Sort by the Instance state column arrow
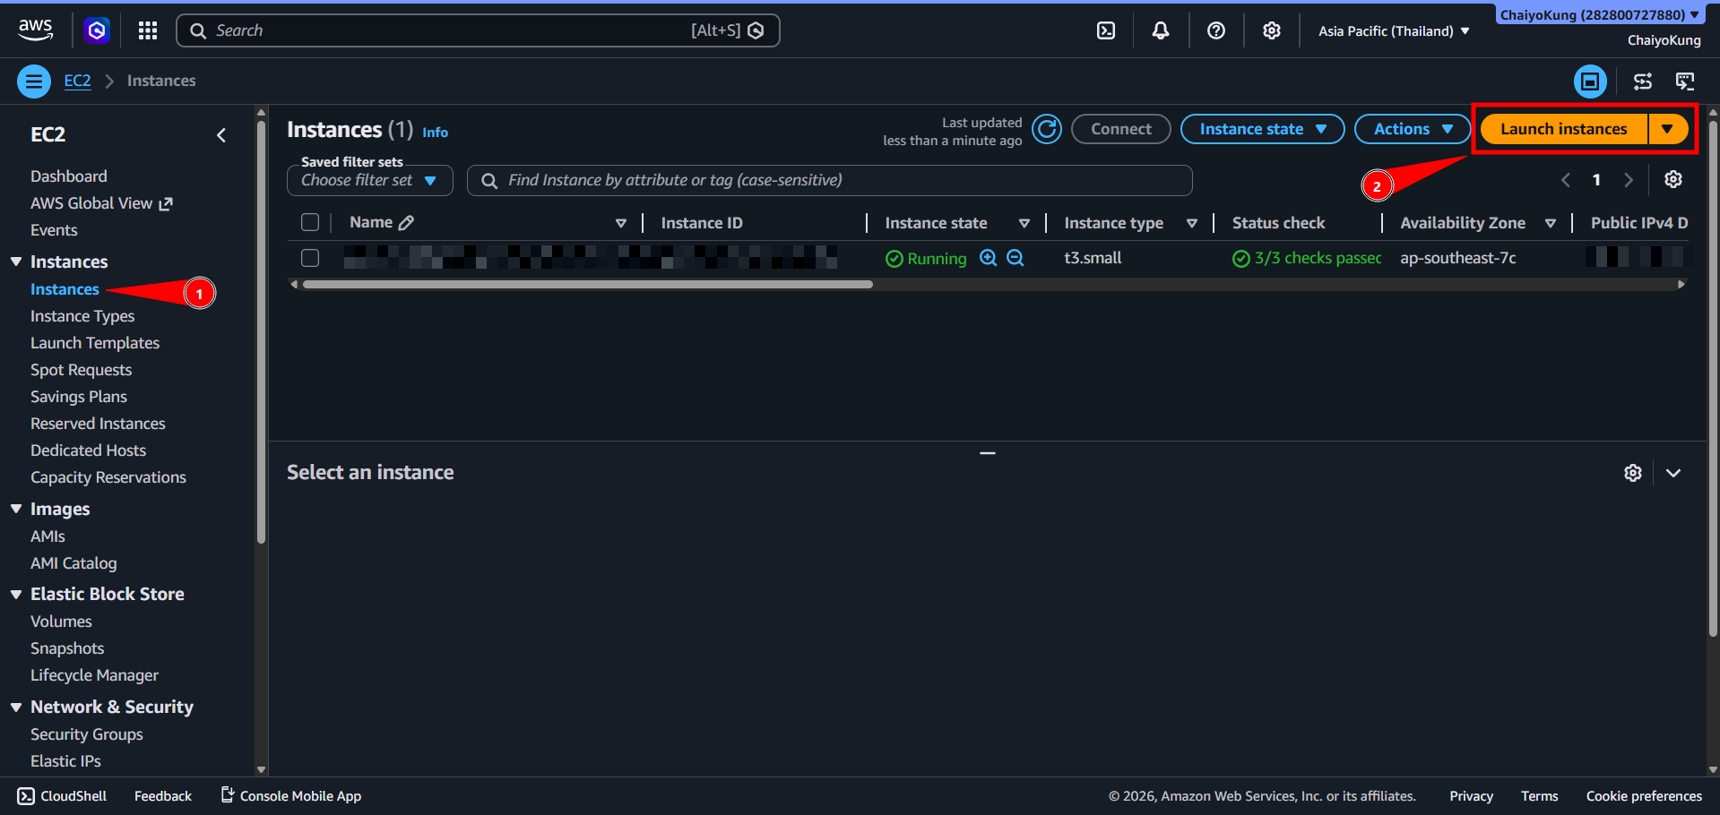Screen dimensions: 1720x815 (1024, 223)
